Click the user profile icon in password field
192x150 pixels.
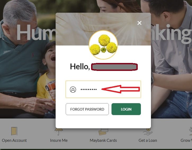coord(73,89)
